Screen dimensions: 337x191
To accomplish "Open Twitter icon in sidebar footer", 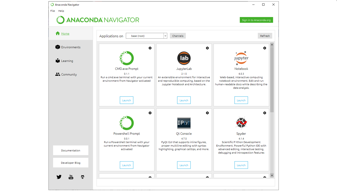I will (x=59, y=177).
